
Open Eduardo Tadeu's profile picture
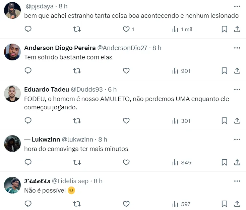coord(12,94)
